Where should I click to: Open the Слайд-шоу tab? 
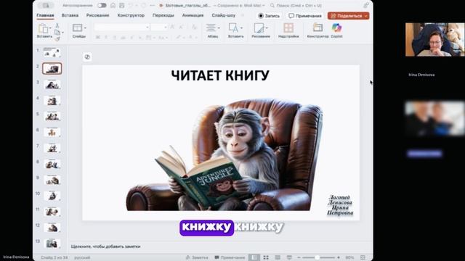223,15
